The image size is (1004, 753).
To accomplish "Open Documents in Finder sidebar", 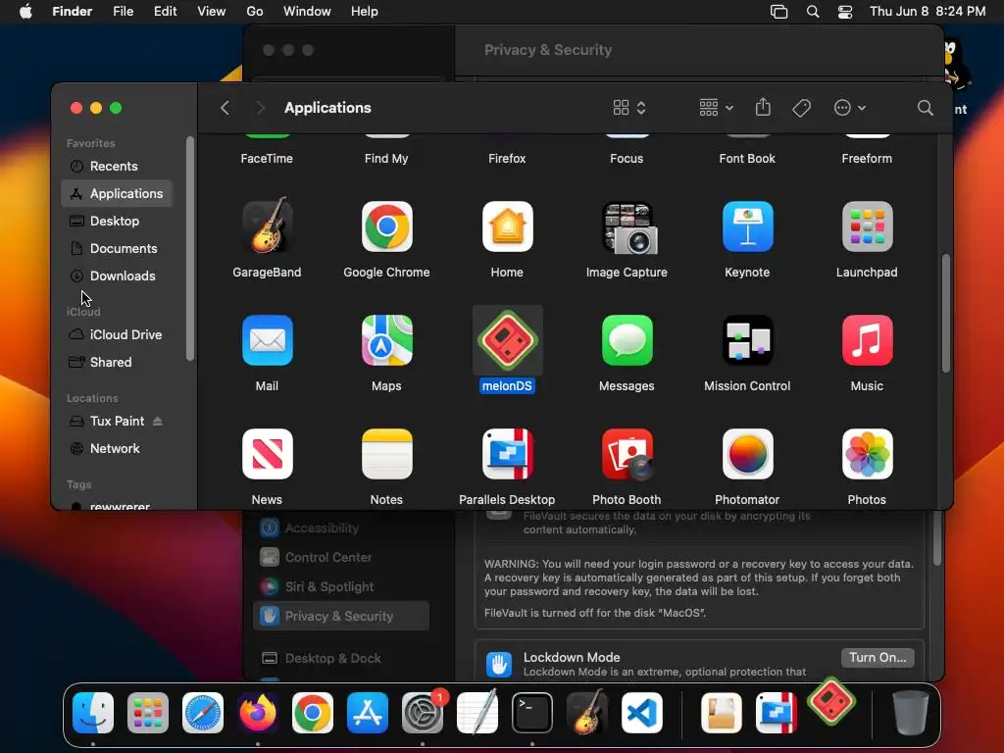I will (x=117, y=248).
